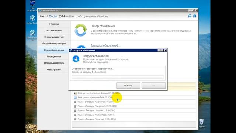The image size is (236, 133).
Task: Click icon beside База данных исключений
Action: click(x=75, y=98)
